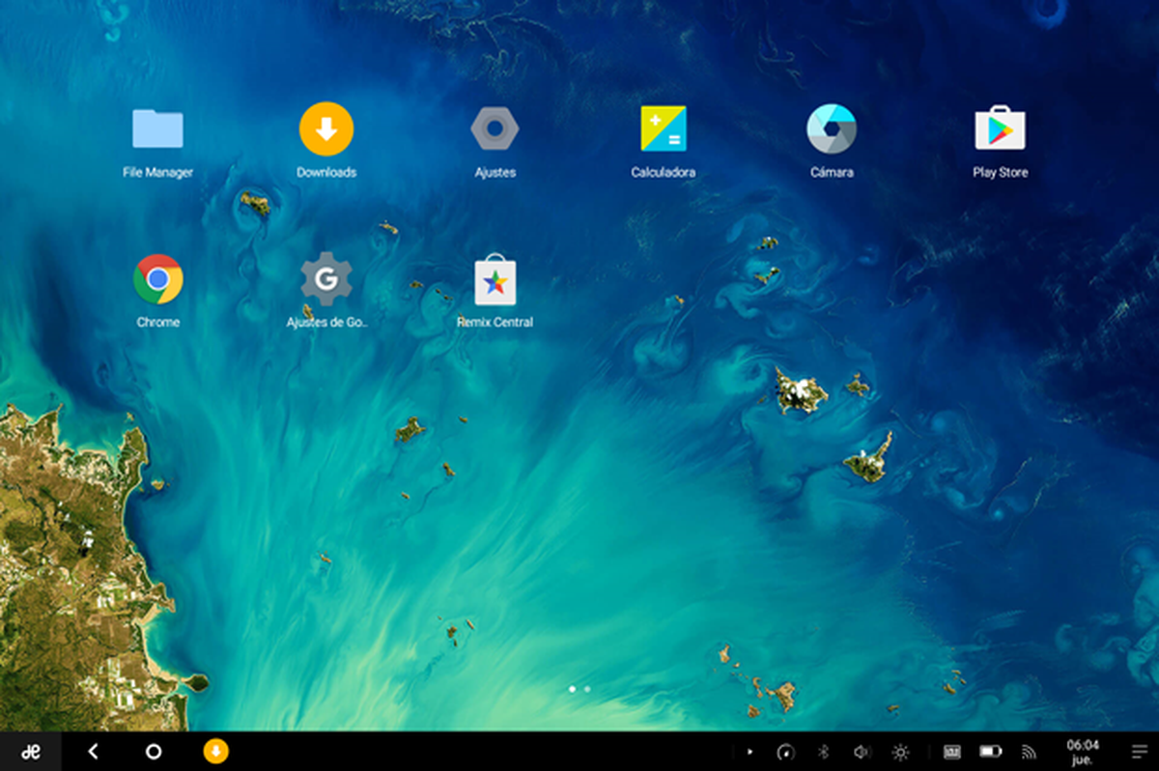
Task: Toggle the on-screen keyboard tray icon
Action: (x=951, y=752)
